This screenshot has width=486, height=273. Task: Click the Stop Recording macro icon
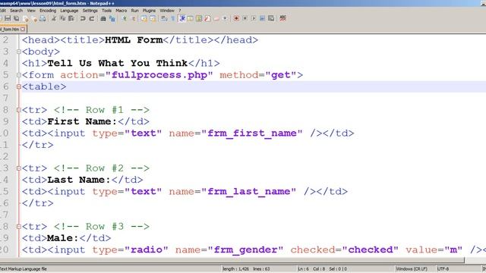coord(245,18)
